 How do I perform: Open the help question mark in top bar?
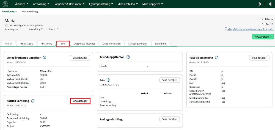(x=259, y=4)
